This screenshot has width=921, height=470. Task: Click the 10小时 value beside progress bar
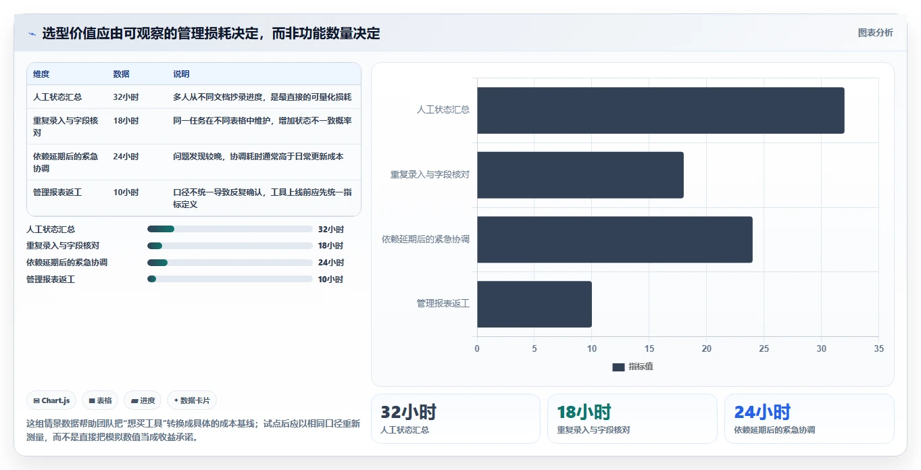[x=331, y=280]
